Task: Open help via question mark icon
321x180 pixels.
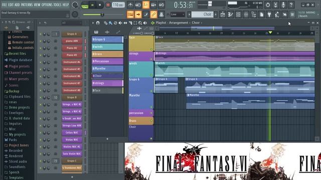Action: click(x=291, y=4)
